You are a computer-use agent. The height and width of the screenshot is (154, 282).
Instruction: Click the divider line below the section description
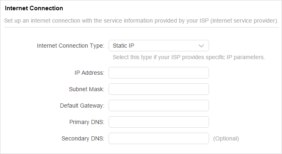pos(141,28)
